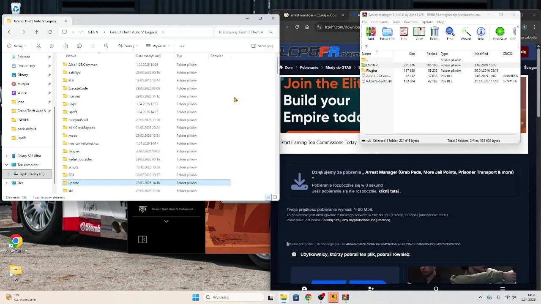Launch the Wizard wand icon in WinRAR

point(466,32)
